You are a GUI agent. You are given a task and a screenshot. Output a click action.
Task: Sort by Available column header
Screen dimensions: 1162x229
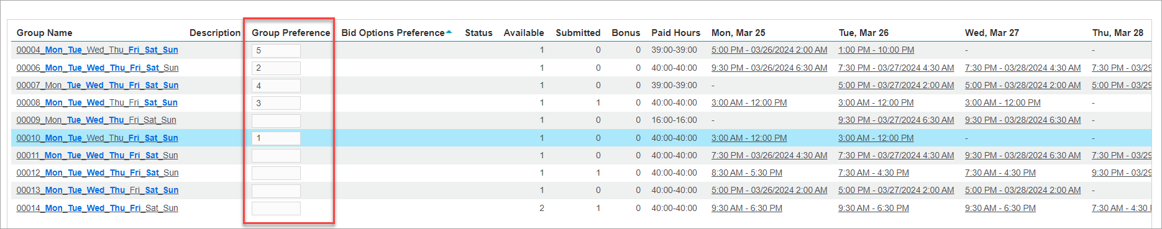coord(524,33)
